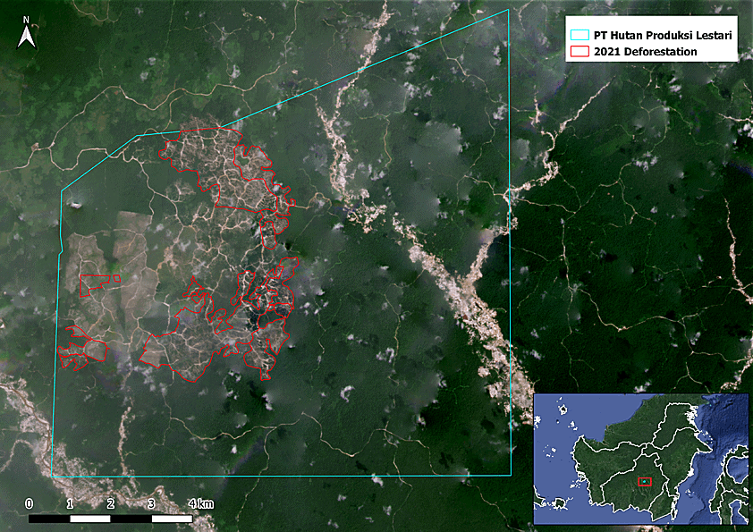753x532 pixels.
Task: Click the scale bar '4 km' label
Action: tap(200, 503)
